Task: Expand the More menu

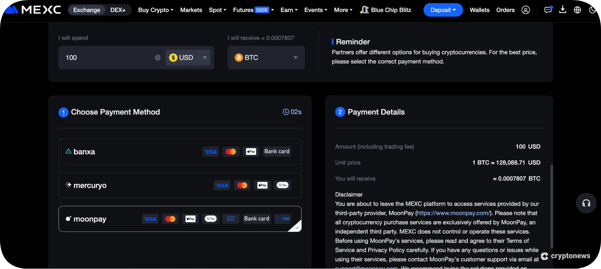Action: (343, 10)
